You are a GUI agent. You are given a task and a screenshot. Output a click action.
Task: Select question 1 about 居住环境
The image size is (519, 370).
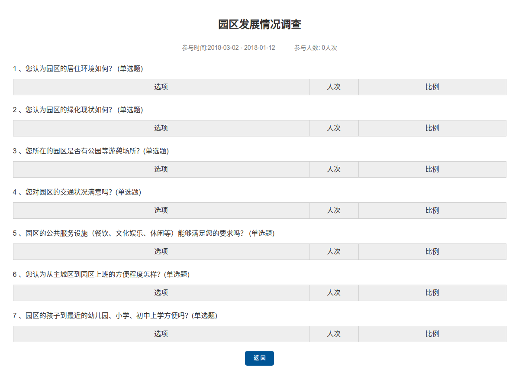[78, 68]
